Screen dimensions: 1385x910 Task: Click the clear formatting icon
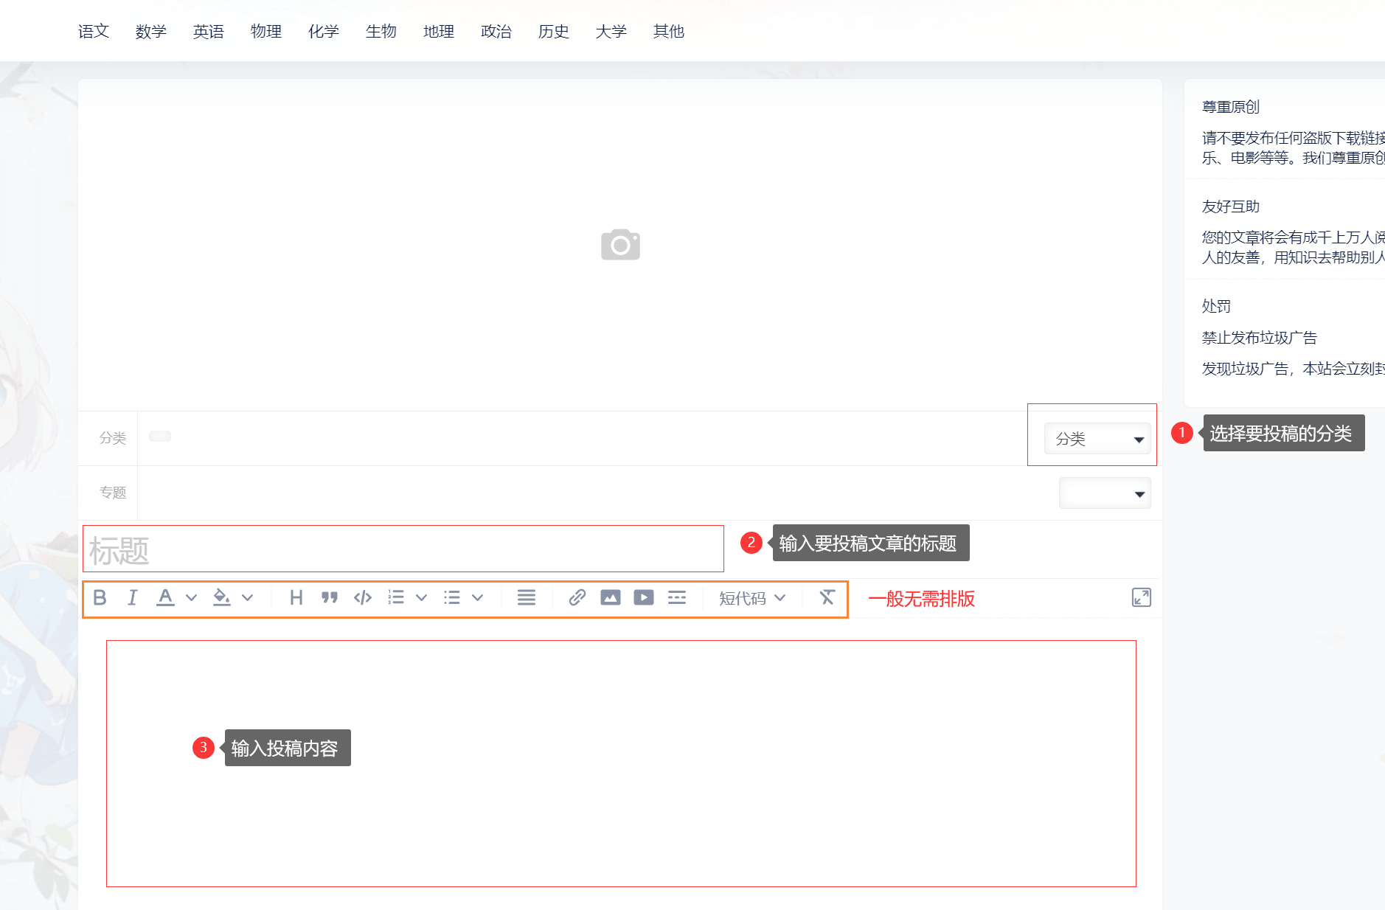click(827, 597)
